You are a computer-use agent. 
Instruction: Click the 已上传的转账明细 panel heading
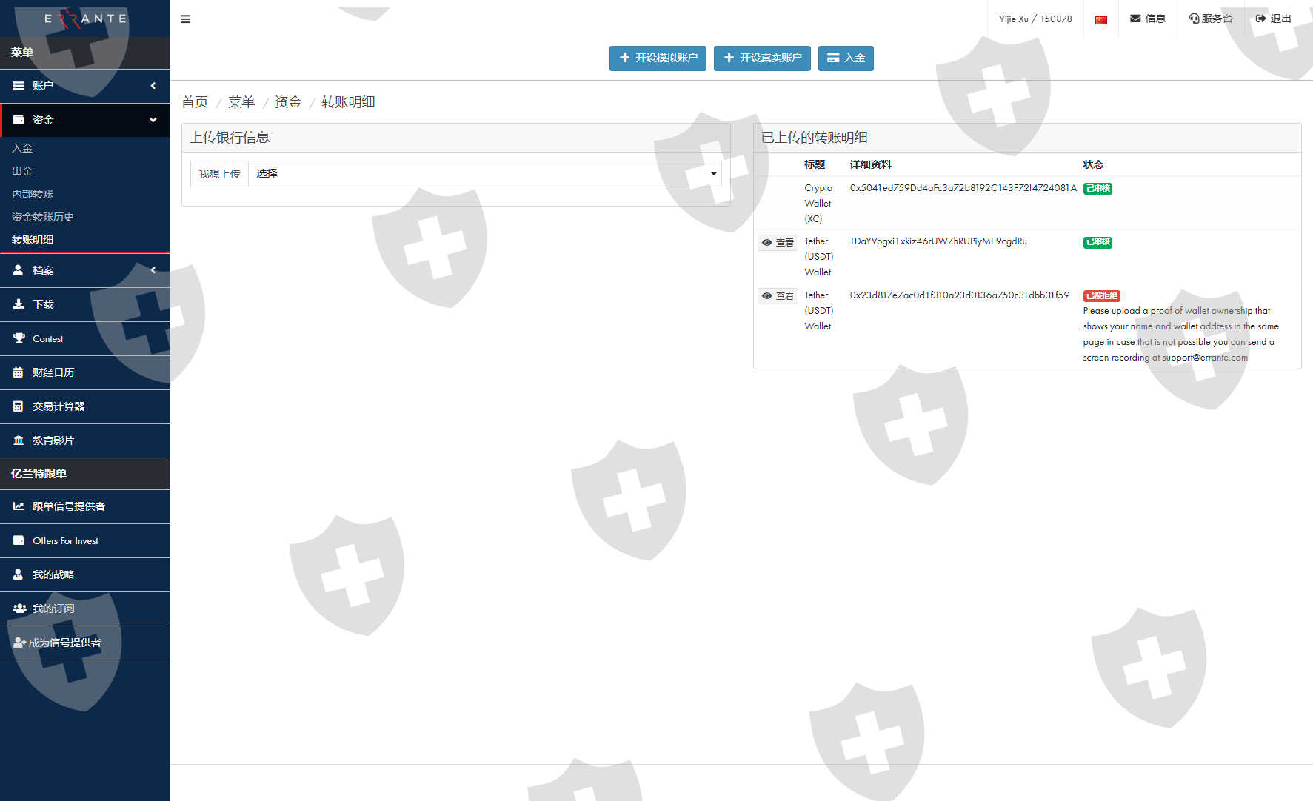[814, 138]
